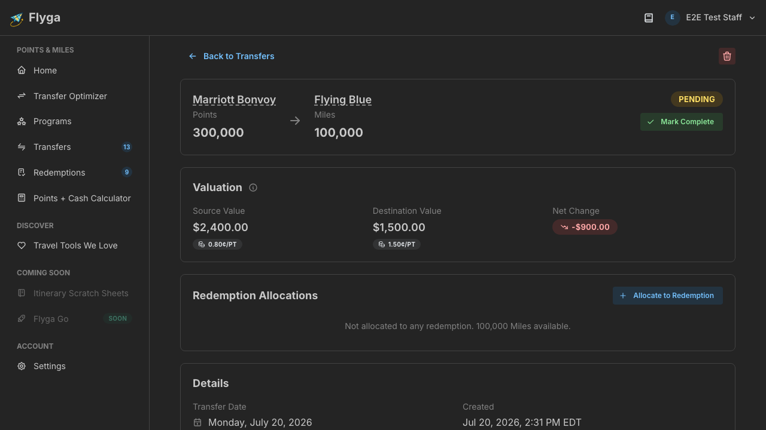Click the SOON badge next to Flyga Go
Image resolution: width=766 pixels, height=430 pixels.
click(x=117, y=318)
